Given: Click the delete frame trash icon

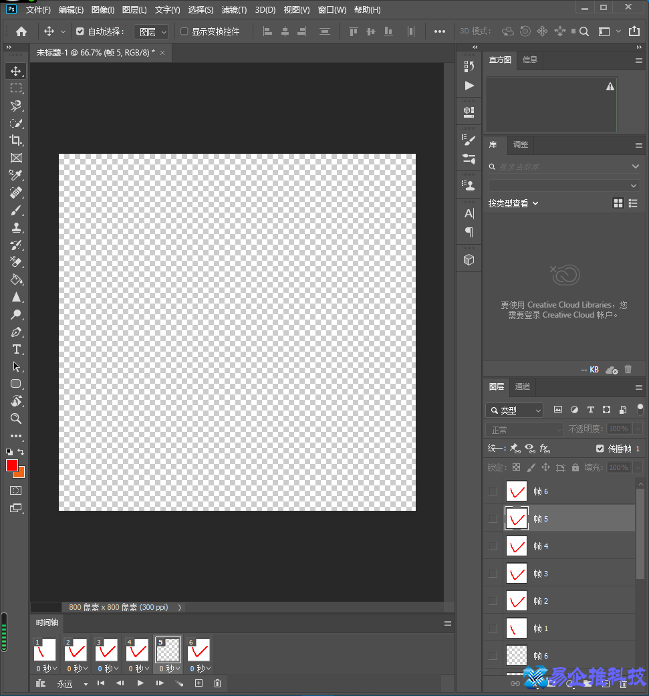Looking at the screenshot, I should (217, 683).
